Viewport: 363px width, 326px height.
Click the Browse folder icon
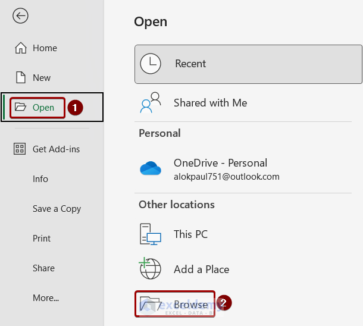pos(151,304)
